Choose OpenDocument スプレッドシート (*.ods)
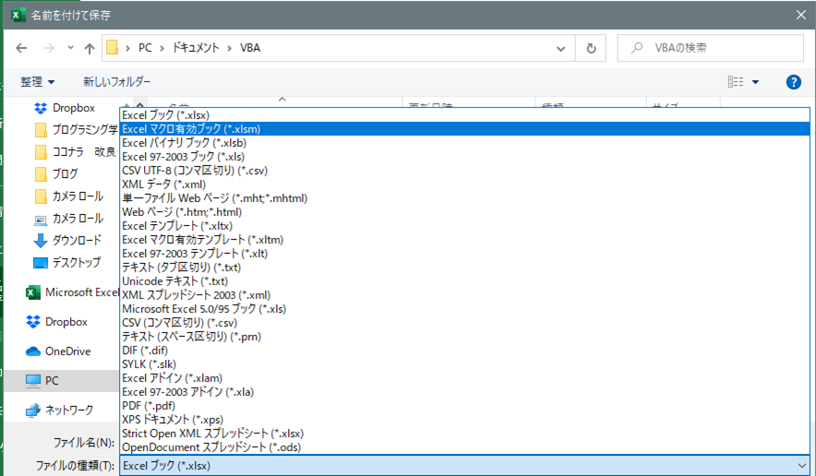 tap(464, 446)
